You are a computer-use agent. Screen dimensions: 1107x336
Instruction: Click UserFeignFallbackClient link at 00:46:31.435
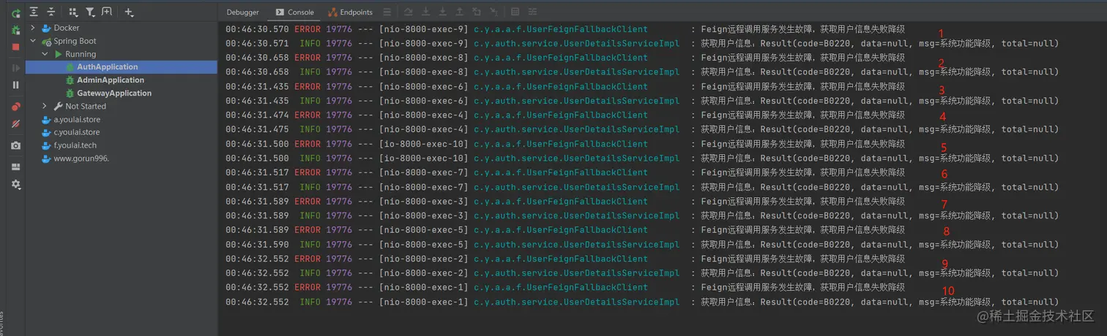(x=561, y=87)
